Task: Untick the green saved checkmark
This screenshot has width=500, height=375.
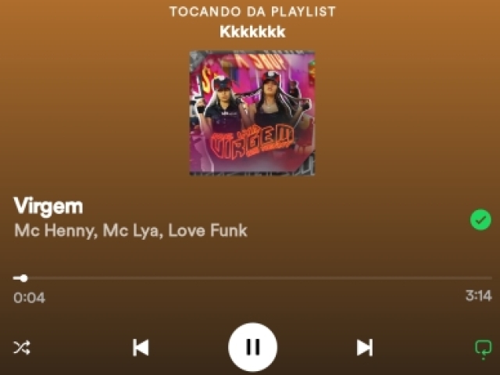Action: pyautogui.click(x=480, y=220)
